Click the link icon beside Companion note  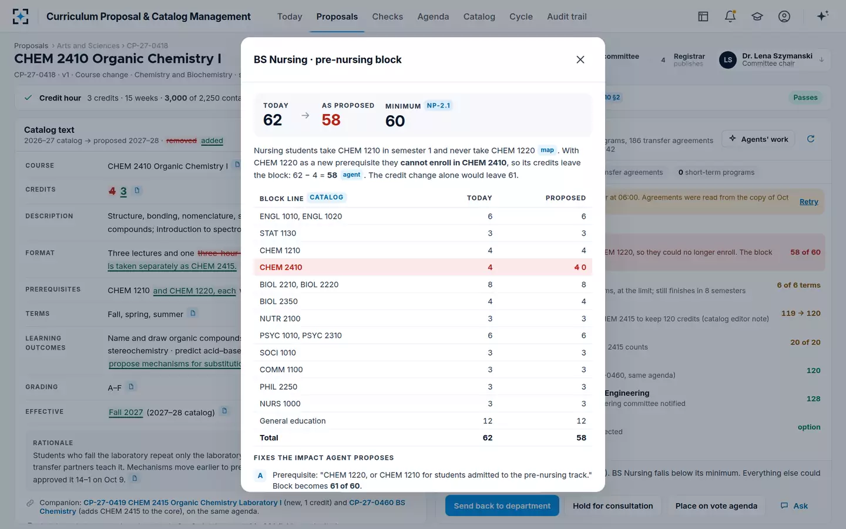tap(30, 503)
